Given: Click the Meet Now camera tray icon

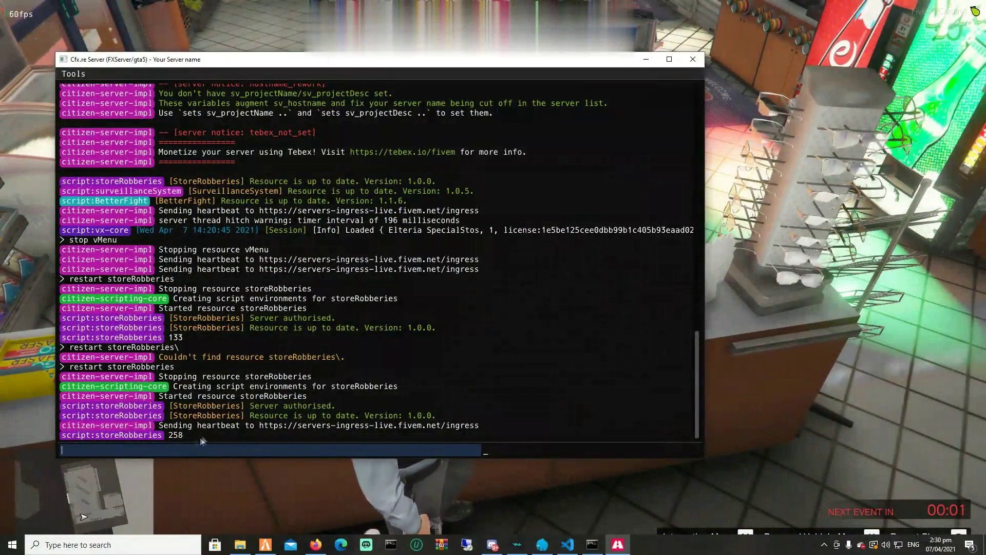Looking at the screenshot, I should [837, 545].
